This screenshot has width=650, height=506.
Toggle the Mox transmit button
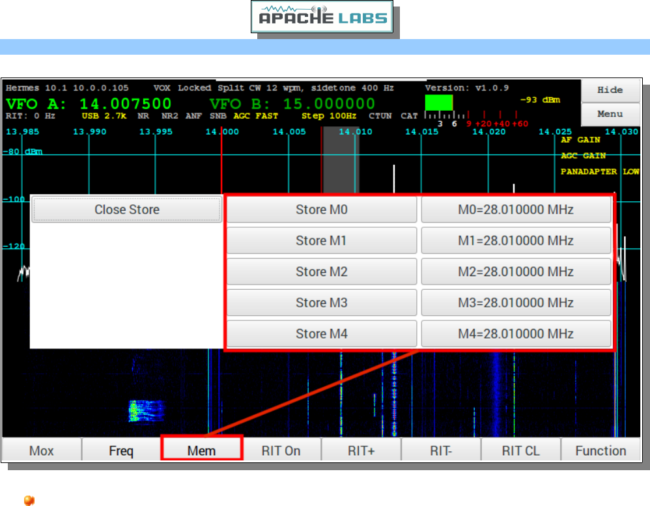[x=42, y=450]
